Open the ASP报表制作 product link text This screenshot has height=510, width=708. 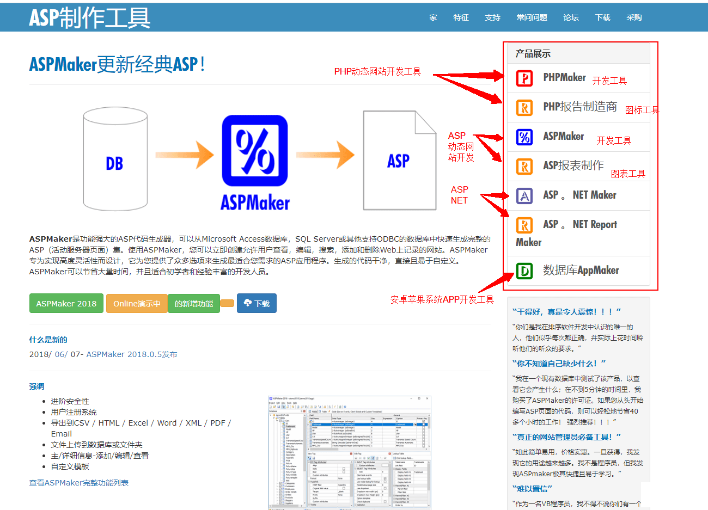click(573, 166)
